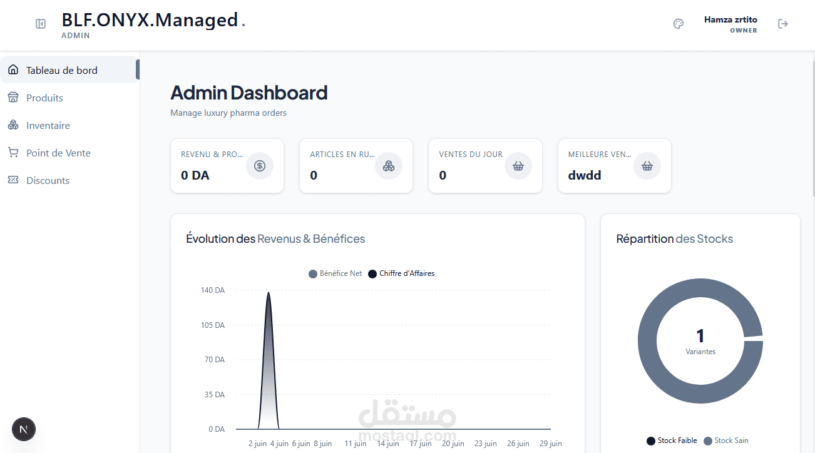This screenshot has width=815, height=453.
Task: Toggle the Chiffre d'Affaires legend series
Action: tap(401, 273)
